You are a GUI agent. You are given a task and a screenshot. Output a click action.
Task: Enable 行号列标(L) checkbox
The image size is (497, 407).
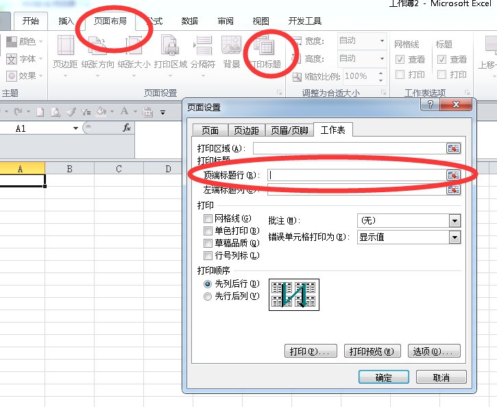point(208,256)
